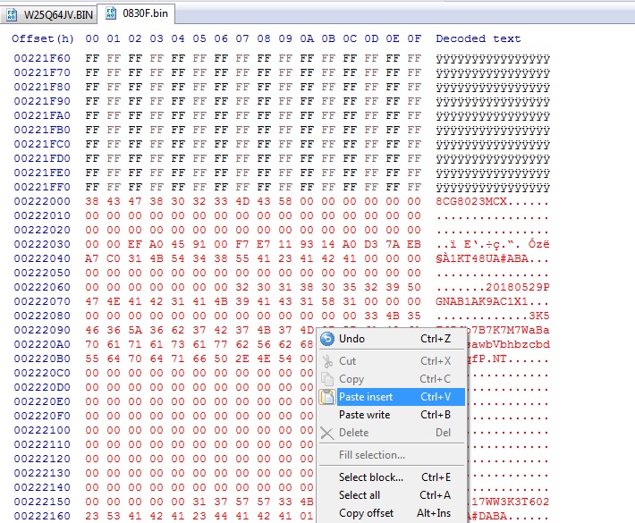Click byte 4D in row 00222000
Image resolution: width=635 pixels, height=523 pixels.
click(242, 201)
